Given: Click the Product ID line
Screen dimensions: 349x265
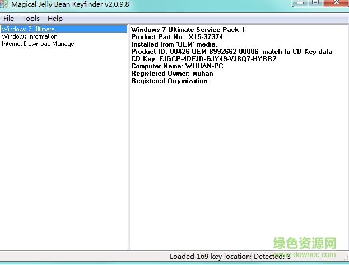Looking at the screenshot, I should (x=232, y=52).
